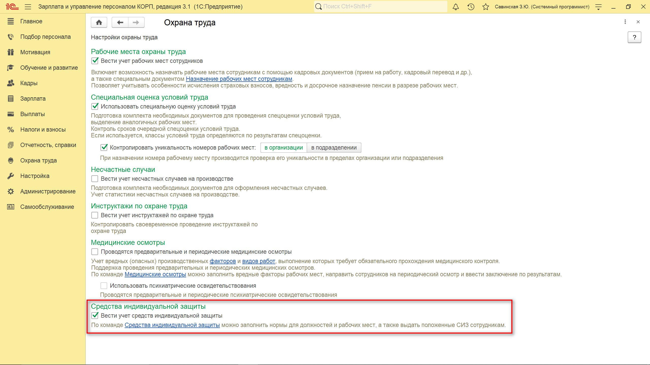Enable labor safety briefings tracking checkbox
The height and width of the screenshot is (365, 650).
95,215
